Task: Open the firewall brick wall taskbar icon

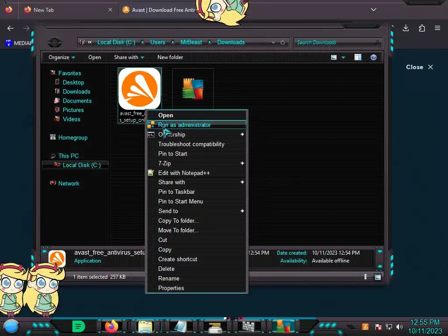Action: point(248,326)
